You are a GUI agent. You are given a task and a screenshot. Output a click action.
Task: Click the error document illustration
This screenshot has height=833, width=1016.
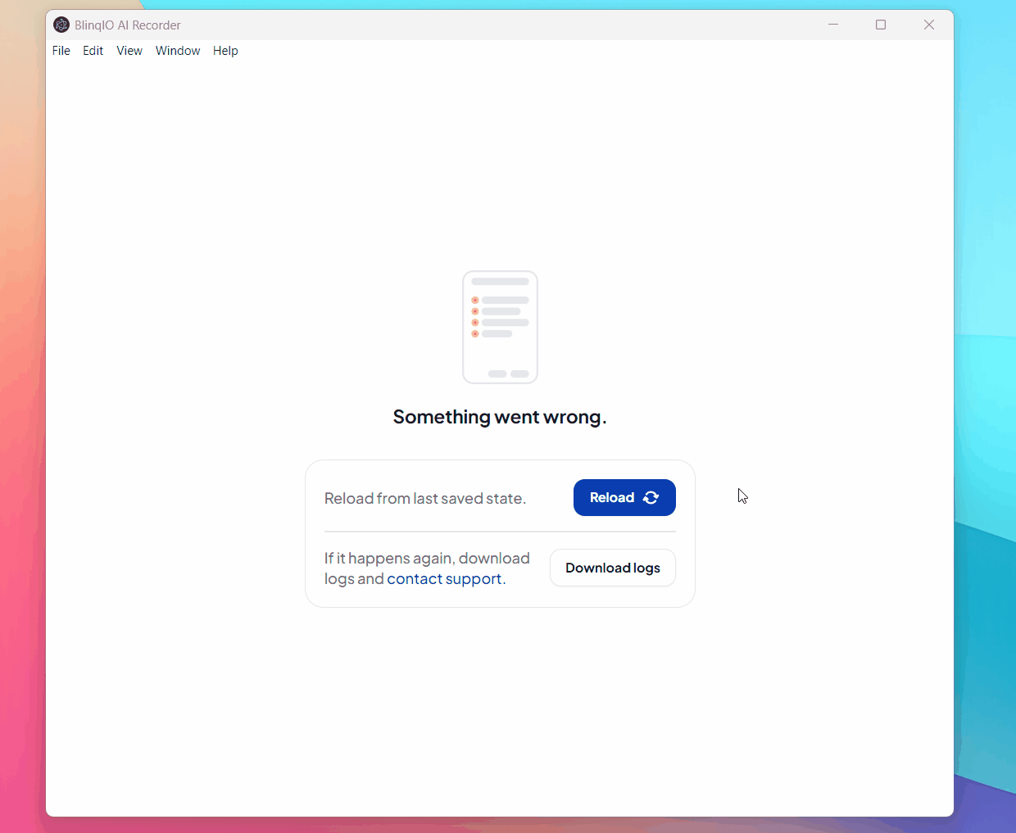500,328
